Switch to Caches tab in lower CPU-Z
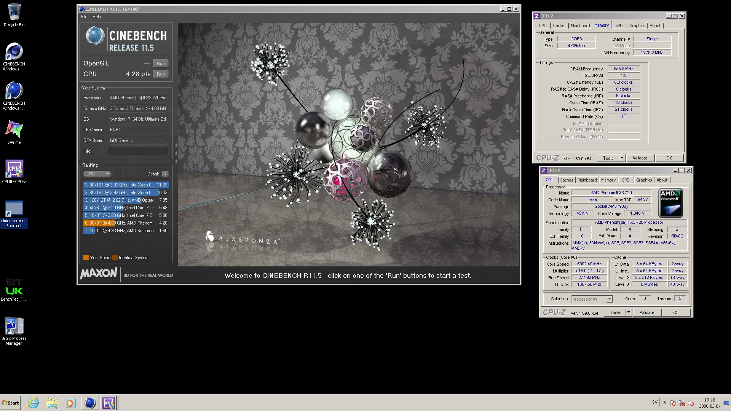The image size is (731, 411). pyautogui.click(x=566, y=180)
